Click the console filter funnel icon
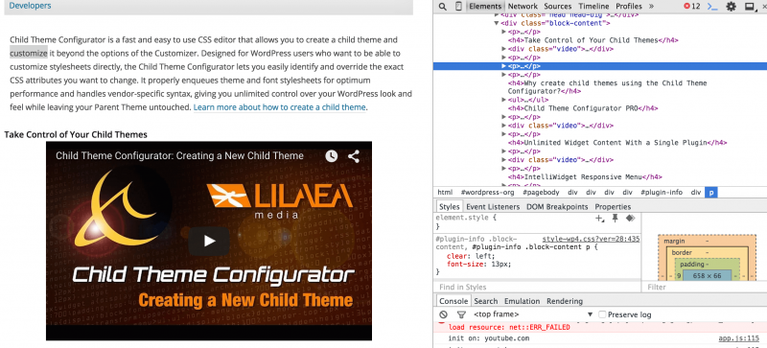 (461, 314)
